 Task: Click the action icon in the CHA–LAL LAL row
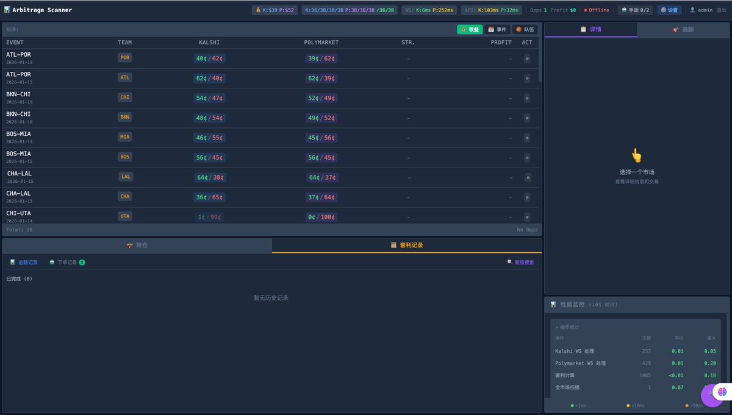[528, 177]
